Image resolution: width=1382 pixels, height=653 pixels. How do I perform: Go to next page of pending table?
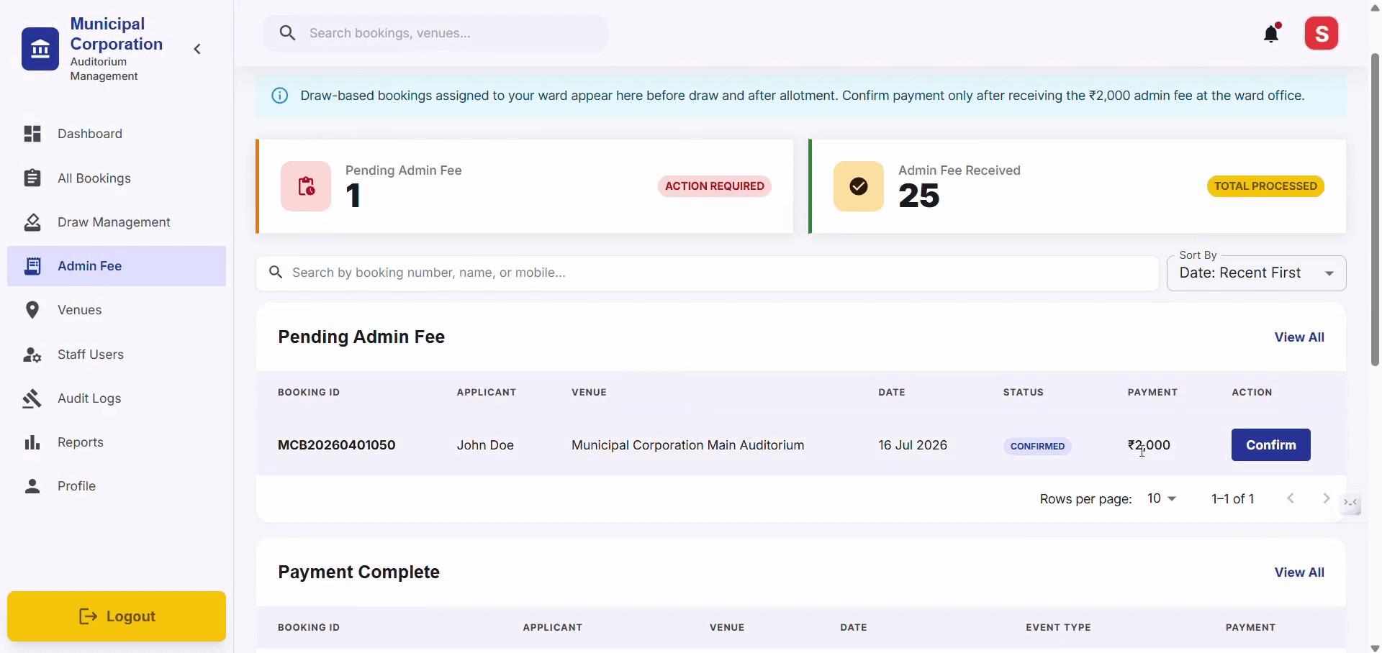pyautogui.click(x=1326, y=498)
